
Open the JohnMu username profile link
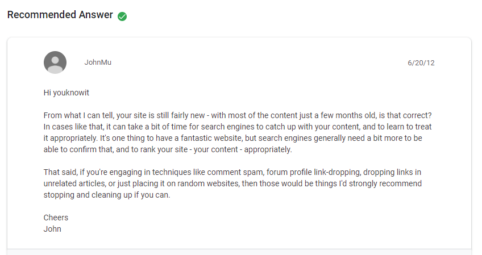point(98,62)
